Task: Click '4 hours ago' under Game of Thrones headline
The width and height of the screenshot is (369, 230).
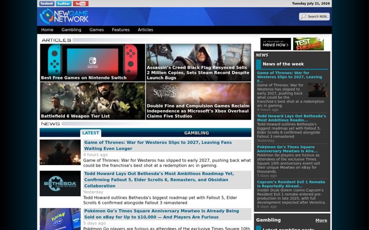Action: click(x=95, y=155)
